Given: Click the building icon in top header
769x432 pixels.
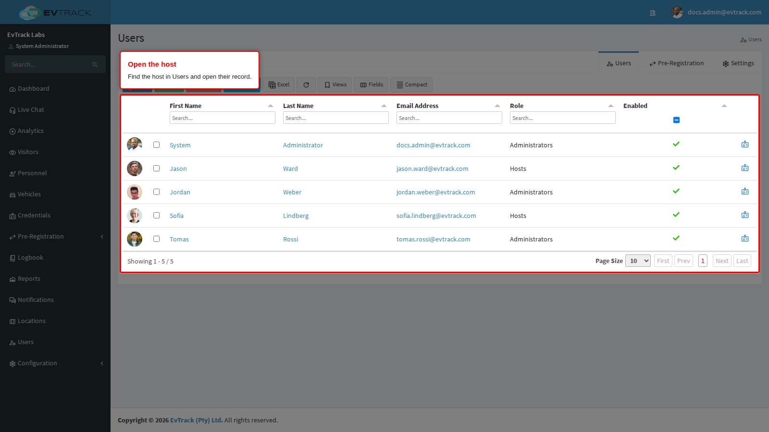Looking at the screenshot, I should (x=653, y=13).
